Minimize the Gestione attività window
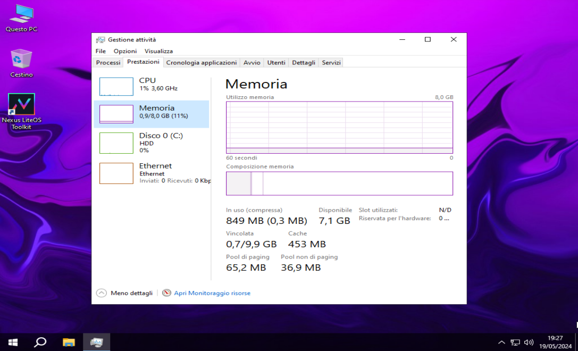The height and width of the screenshot is (351, 578). coord(402,39)
